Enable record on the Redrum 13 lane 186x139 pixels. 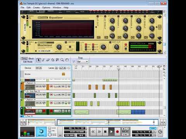pyautogui.click(x=52, y=86)
